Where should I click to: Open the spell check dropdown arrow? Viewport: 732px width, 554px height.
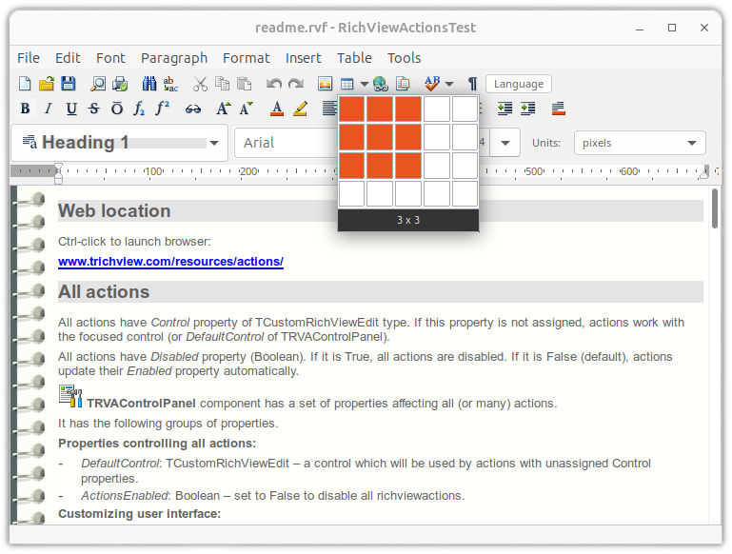pyautogui.click(x=449, y=84)
